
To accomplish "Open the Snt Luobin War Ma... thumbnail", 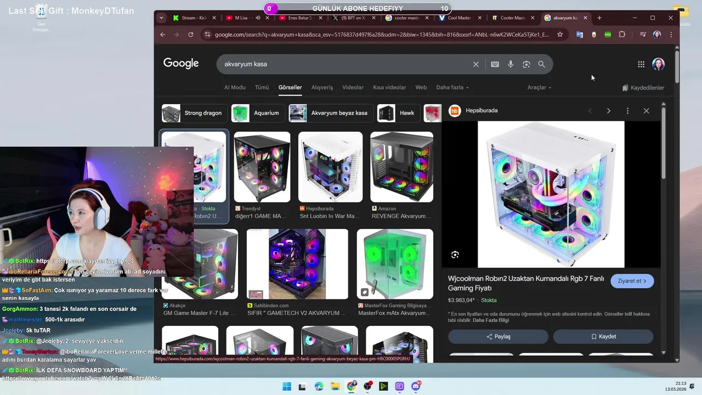I will (x=330, y=167).
